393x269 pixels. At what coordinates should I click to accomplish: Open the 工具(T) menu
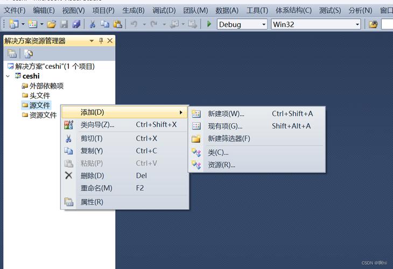(x=257, y=11)
